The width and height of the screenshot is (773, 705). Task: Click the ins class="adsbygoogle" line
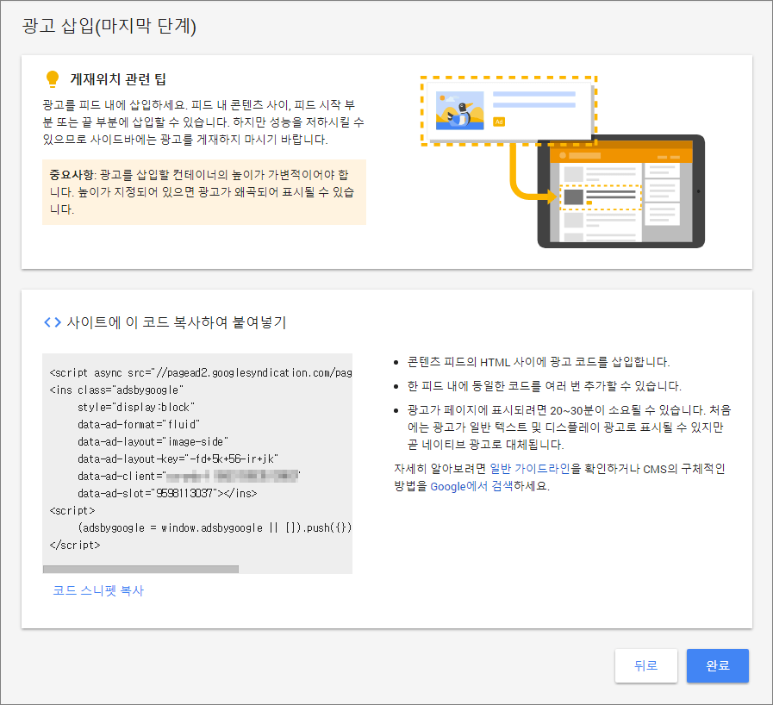pyautogui.click(x=116, y=390)
